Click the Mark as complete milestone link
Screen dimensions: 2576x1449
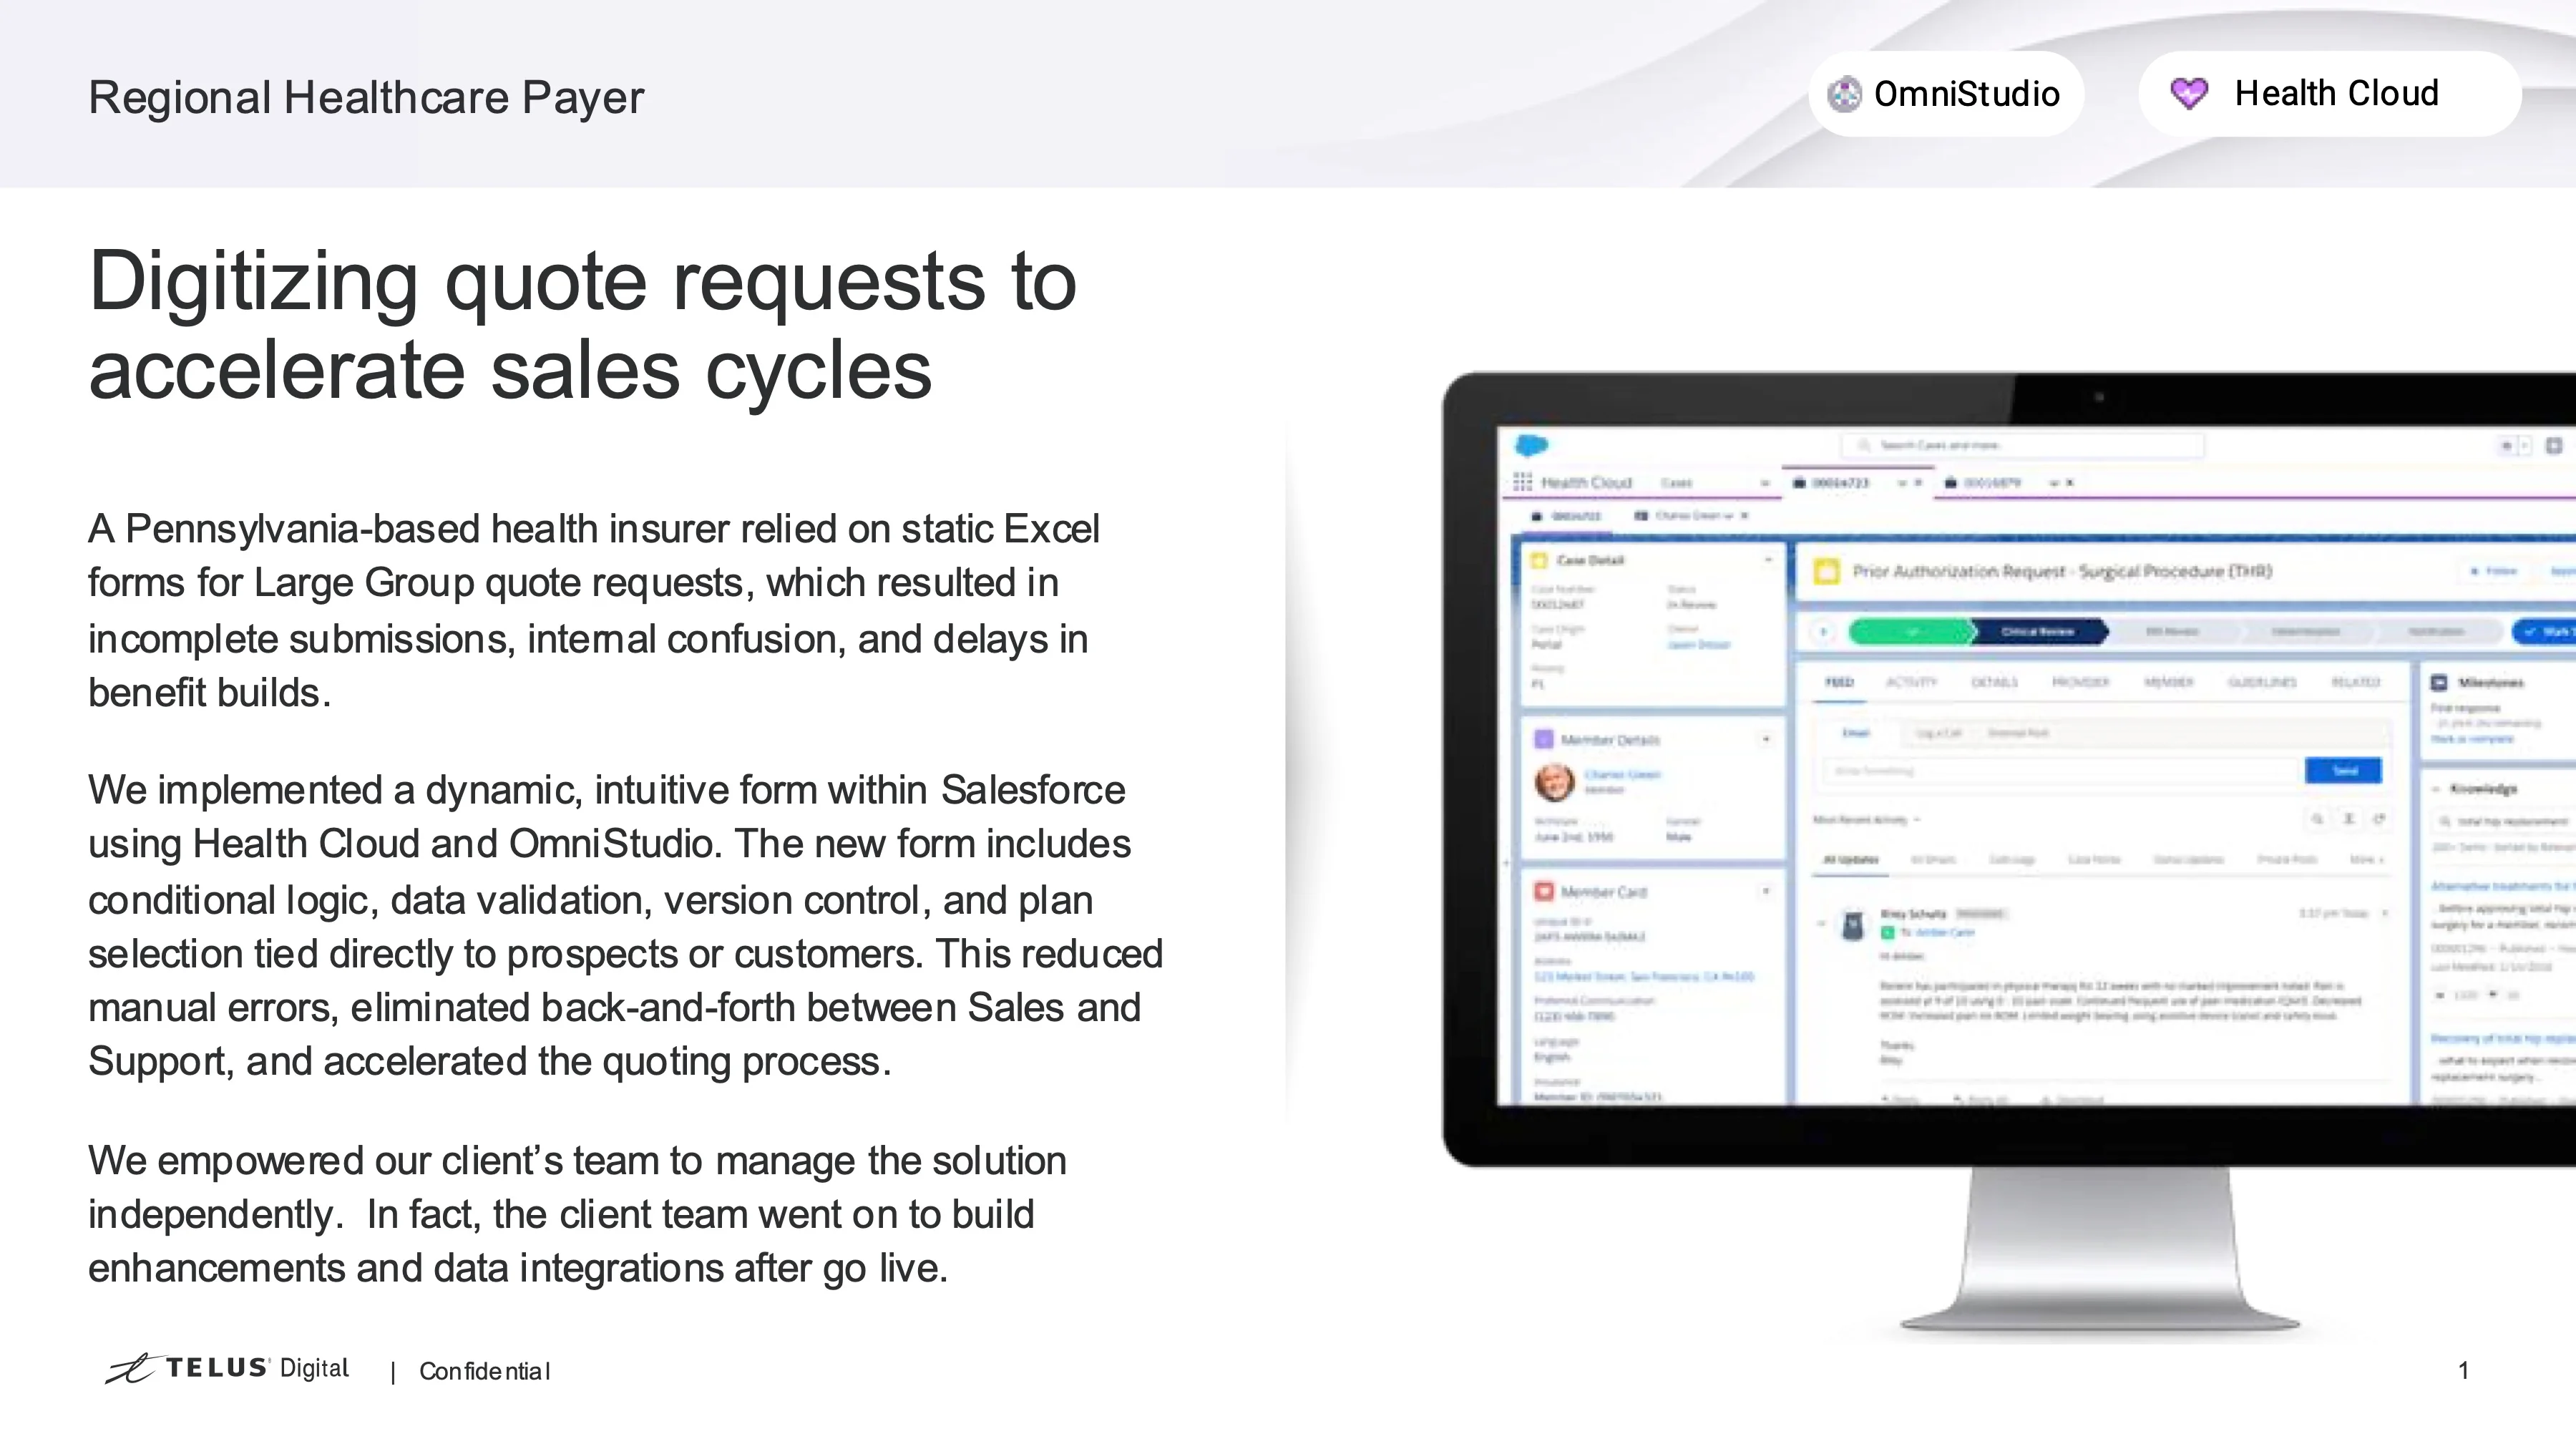2472,739
